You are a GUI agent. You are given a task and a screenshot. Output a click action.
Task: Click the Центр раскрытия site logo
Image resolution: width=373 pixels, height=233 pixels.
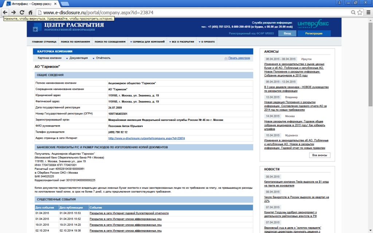click(68, 27)
